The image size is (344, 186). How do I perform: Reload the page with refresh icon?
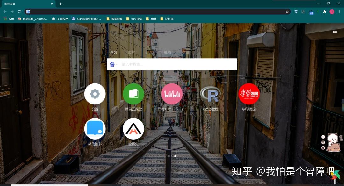tap(19, 11)
